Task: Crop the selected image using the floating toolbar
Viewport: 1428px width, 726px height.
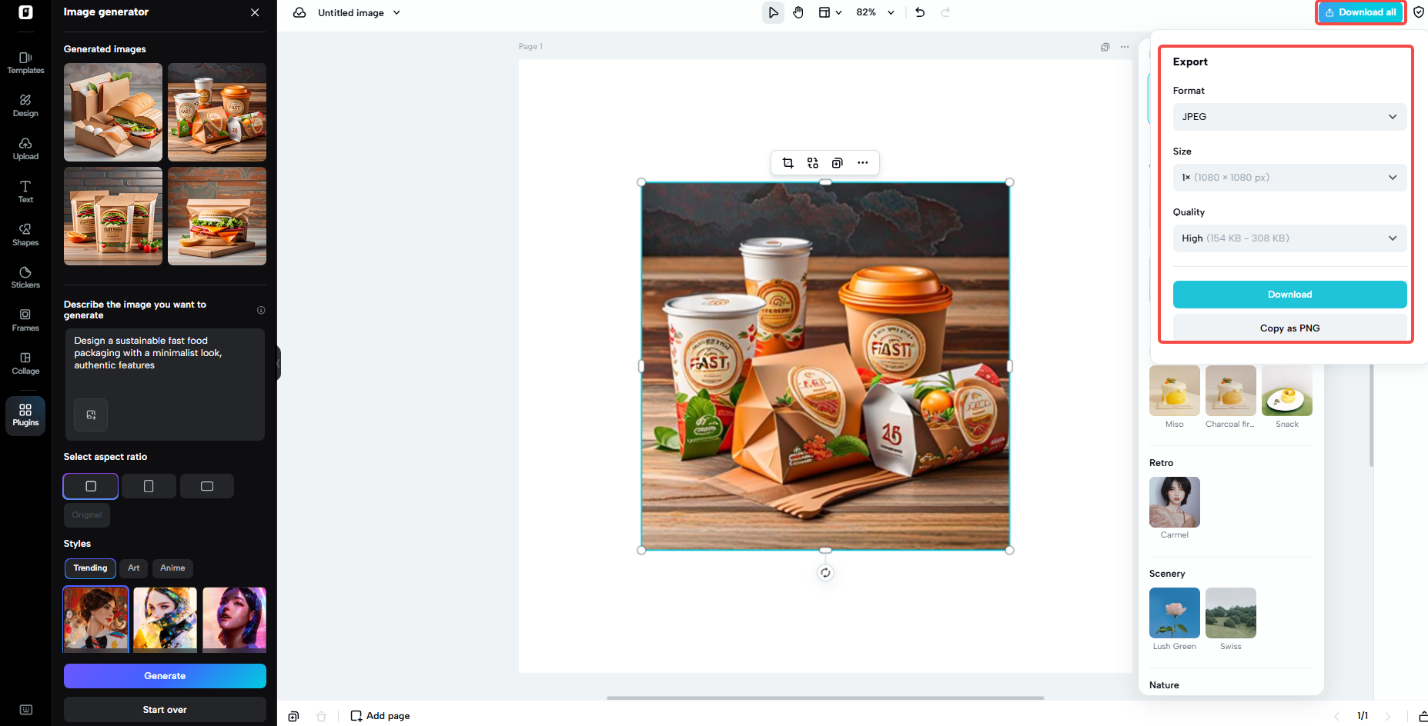Action: pyautogui.click(x=788, y=162)
